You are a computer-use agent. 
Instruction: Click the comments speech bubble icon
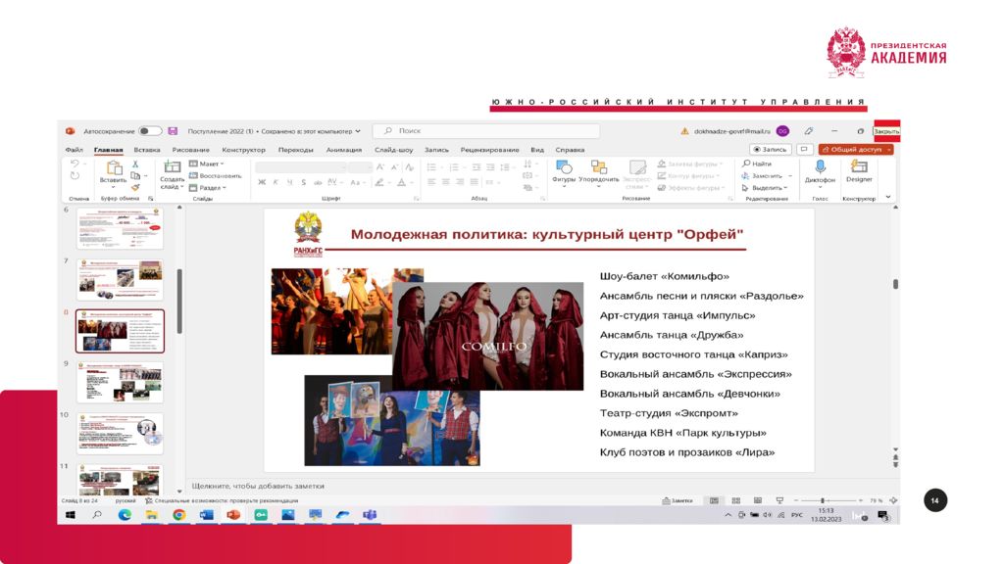coord(804,149)
